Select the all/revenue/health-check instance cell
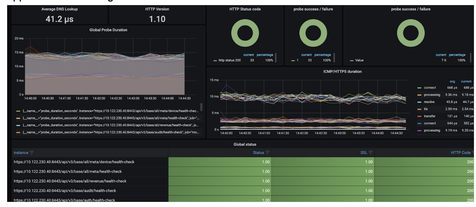476x207 pixels. point(90,181)
